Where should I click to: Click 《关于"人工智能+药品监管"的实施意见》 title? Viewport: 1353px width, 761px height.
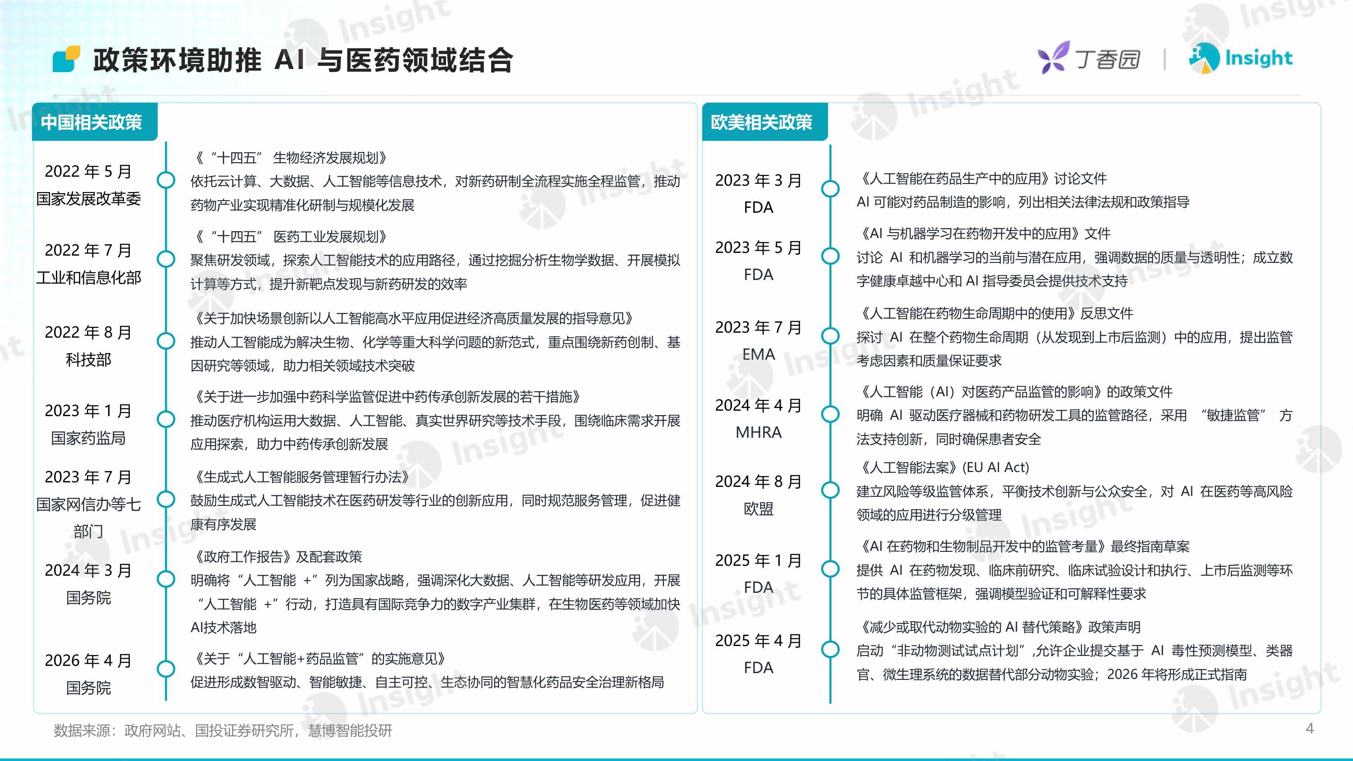[x=320, y=659]
